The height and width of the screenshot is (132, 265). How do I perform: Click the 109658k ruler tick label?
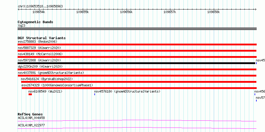click(x=213, y=12)
